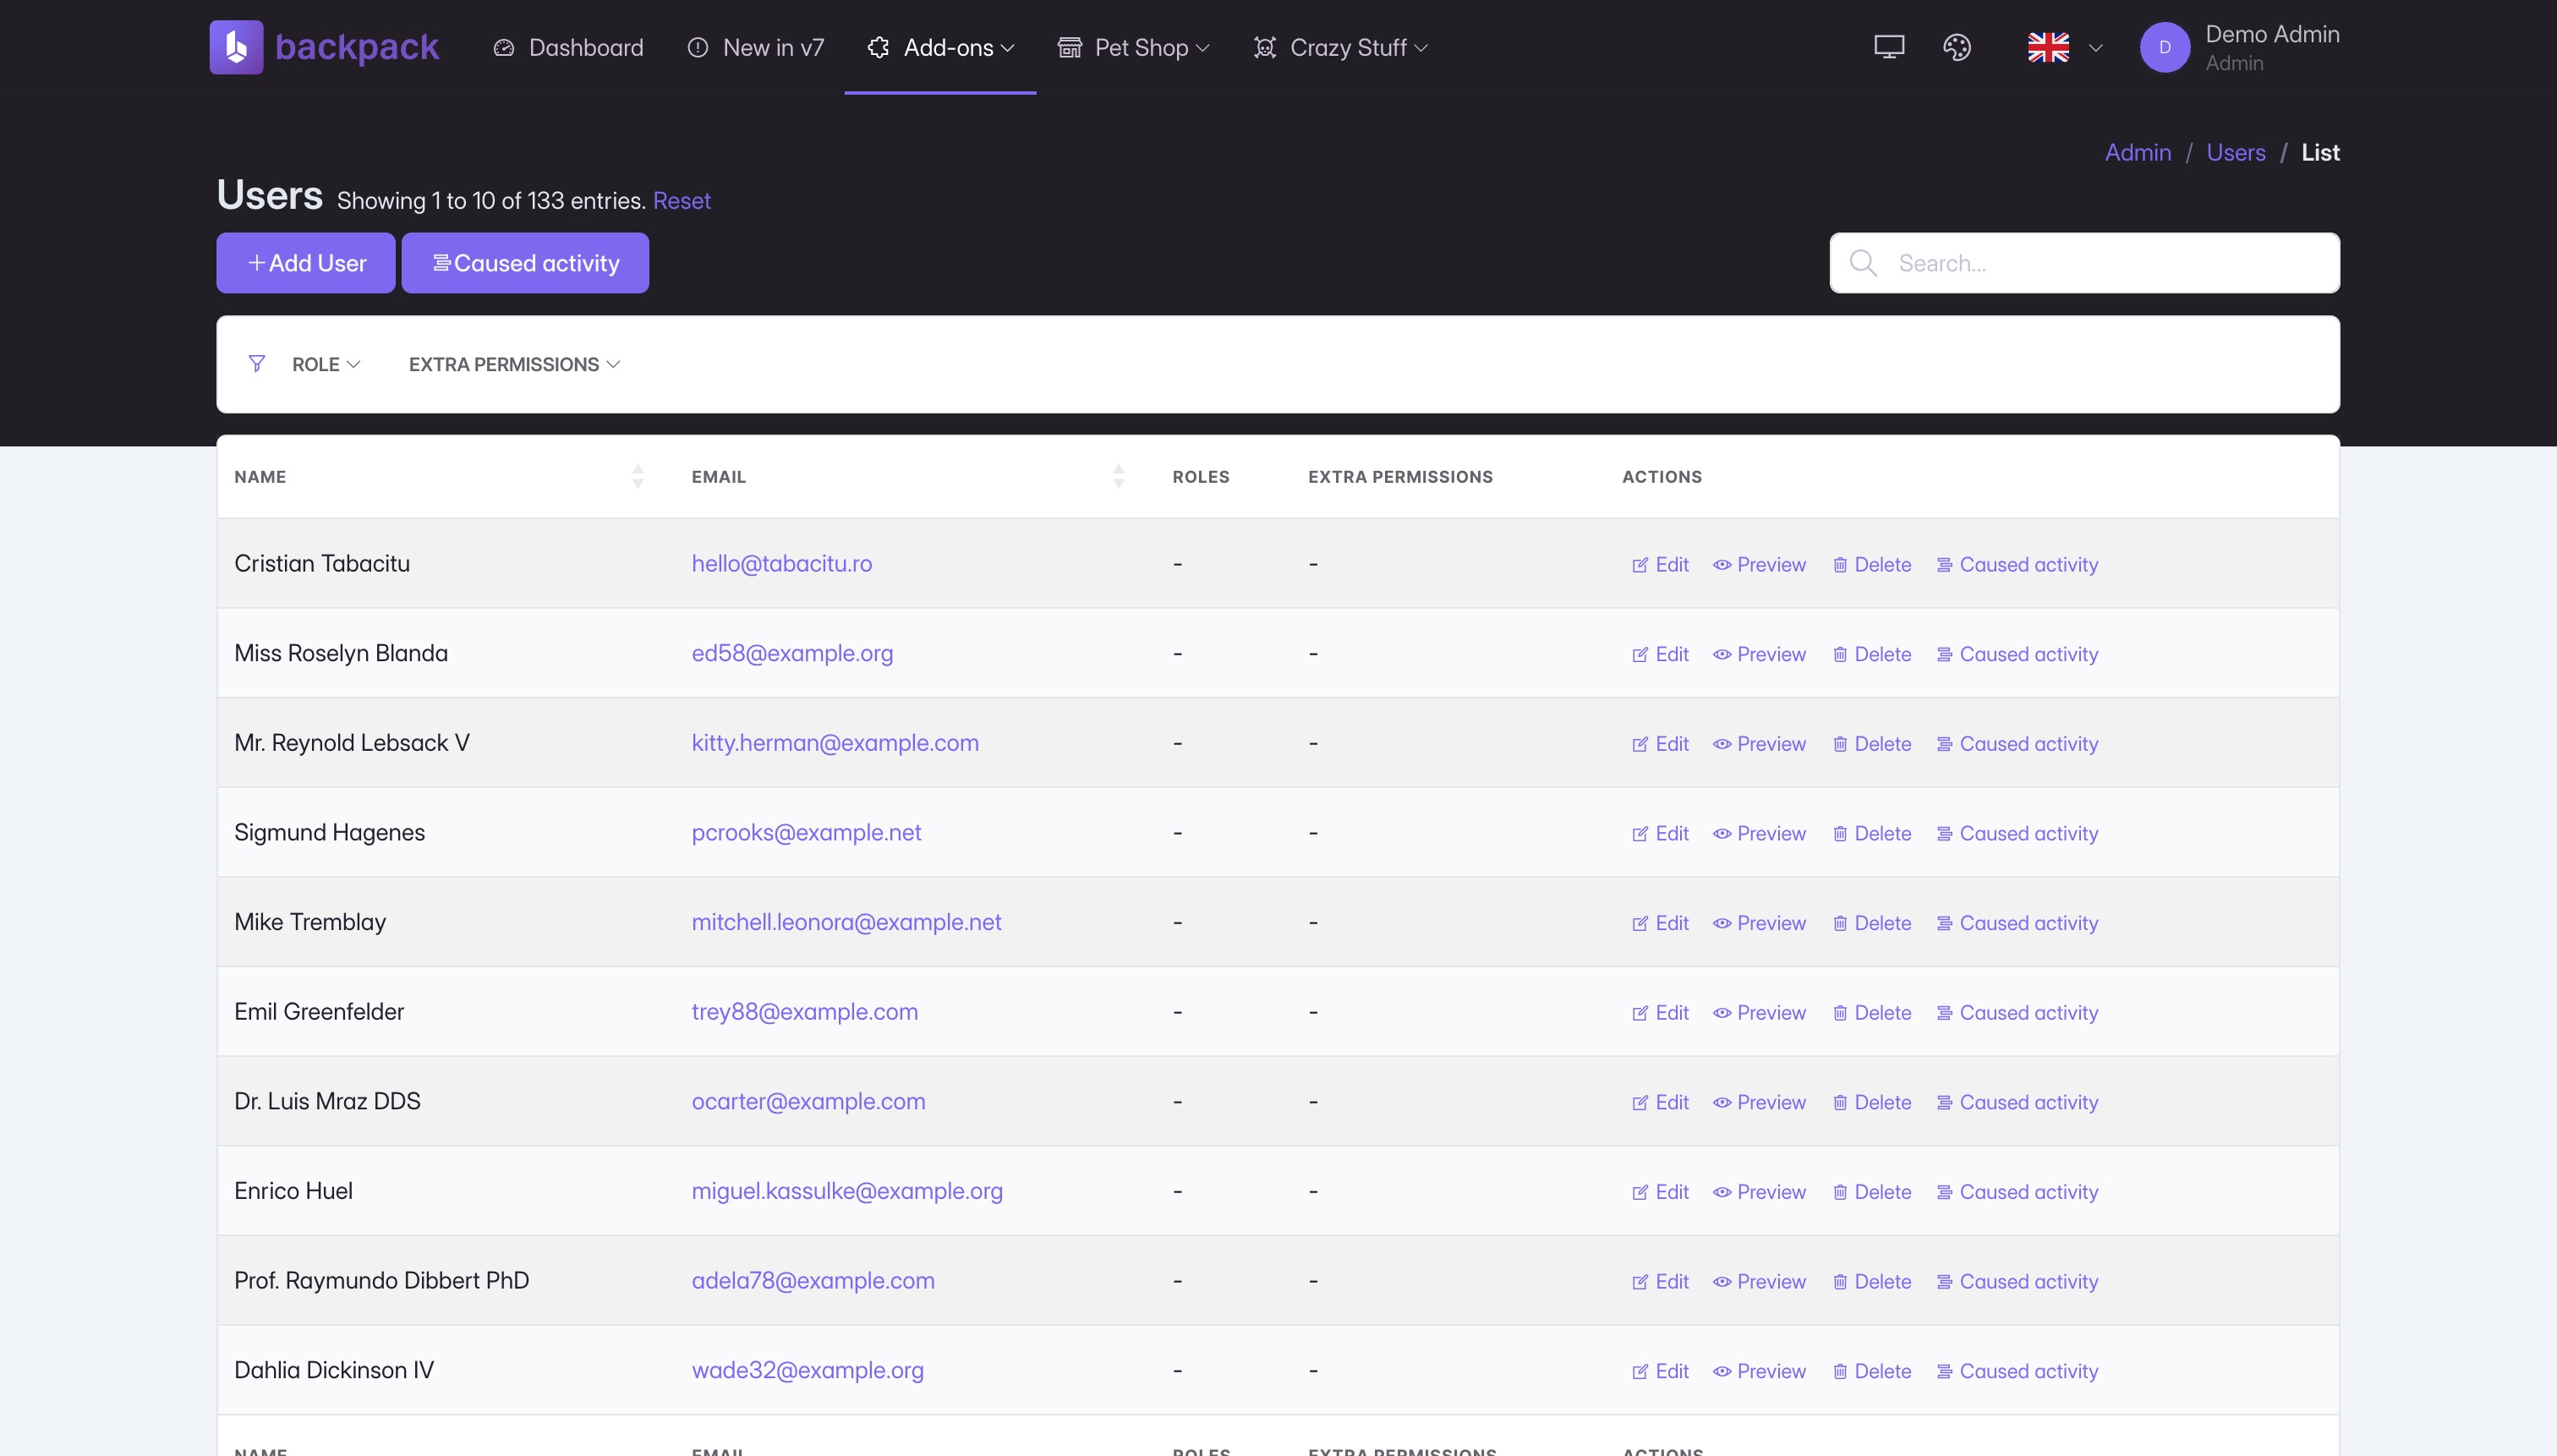
Task: Preview Prof. Raymundo Dibbert PhD entry
Action: [1759, 1282]
